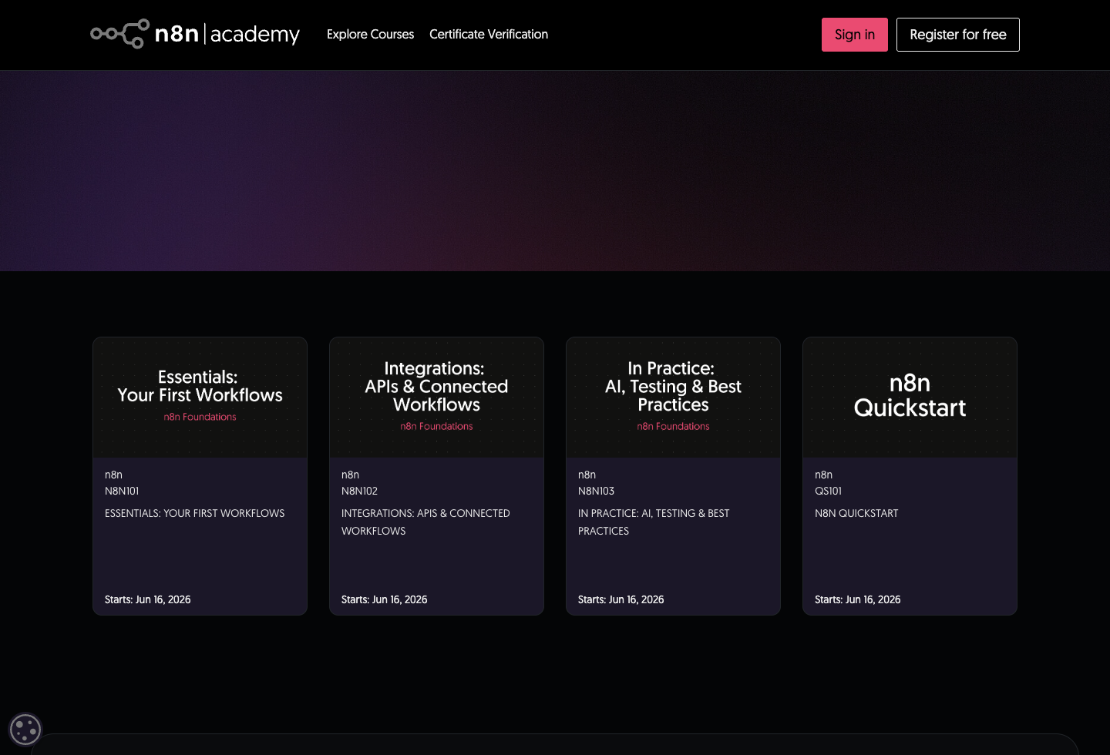Viewport: 1110px width, 755px height.
Task: Click the n8n academy logo
Action: pyautogui.click(x=195, y=34)
